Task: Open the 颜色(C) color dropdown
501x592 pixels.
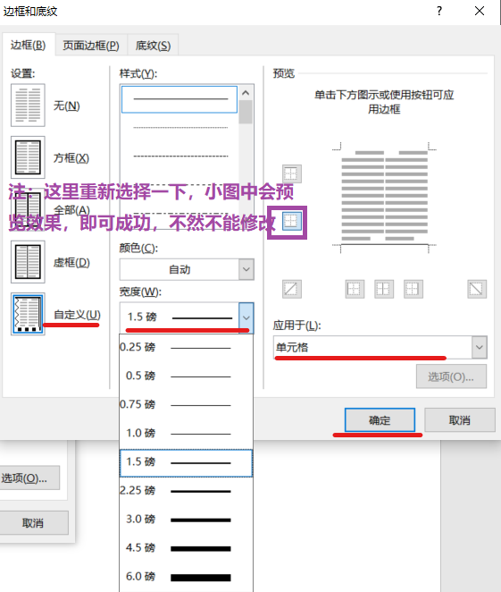Action: tap(246, 269)
